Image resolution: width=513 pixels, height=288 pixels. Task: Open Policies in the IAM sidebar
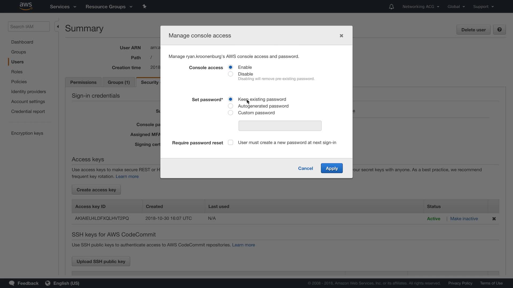coord(19,82)
